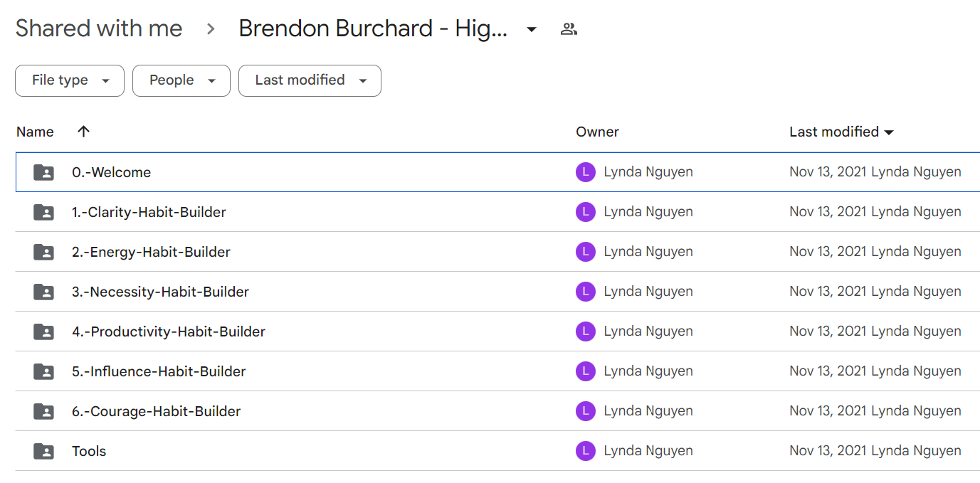Click owner name Lynda Nguyen in 2.-Energy-Habit-Builder row
The image size is (980, 483).
point(648,252)
